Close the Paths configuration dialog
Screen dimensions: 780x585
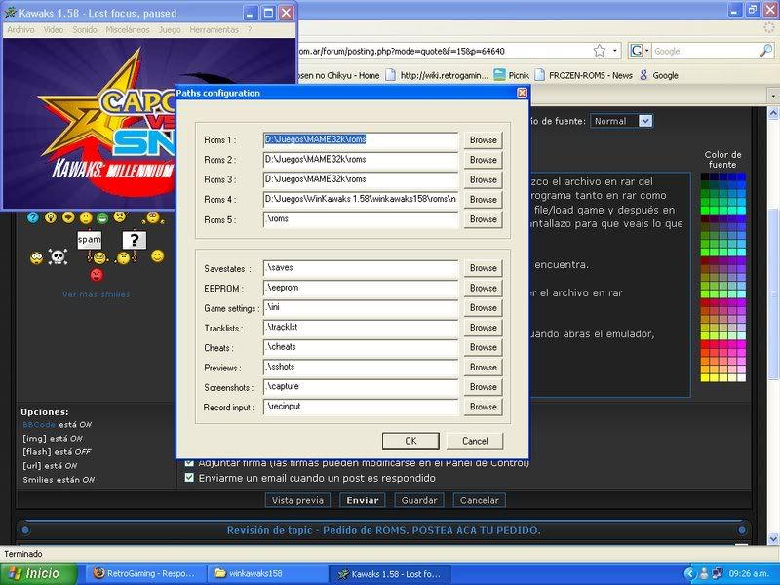pos(522,93)
